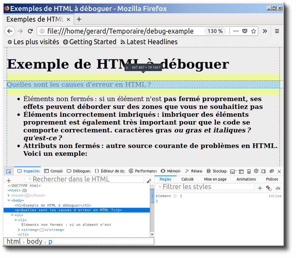Viewport: 296px width, 258px height.
Task: Toggle responsive design mode
Action: coord(249,172)
